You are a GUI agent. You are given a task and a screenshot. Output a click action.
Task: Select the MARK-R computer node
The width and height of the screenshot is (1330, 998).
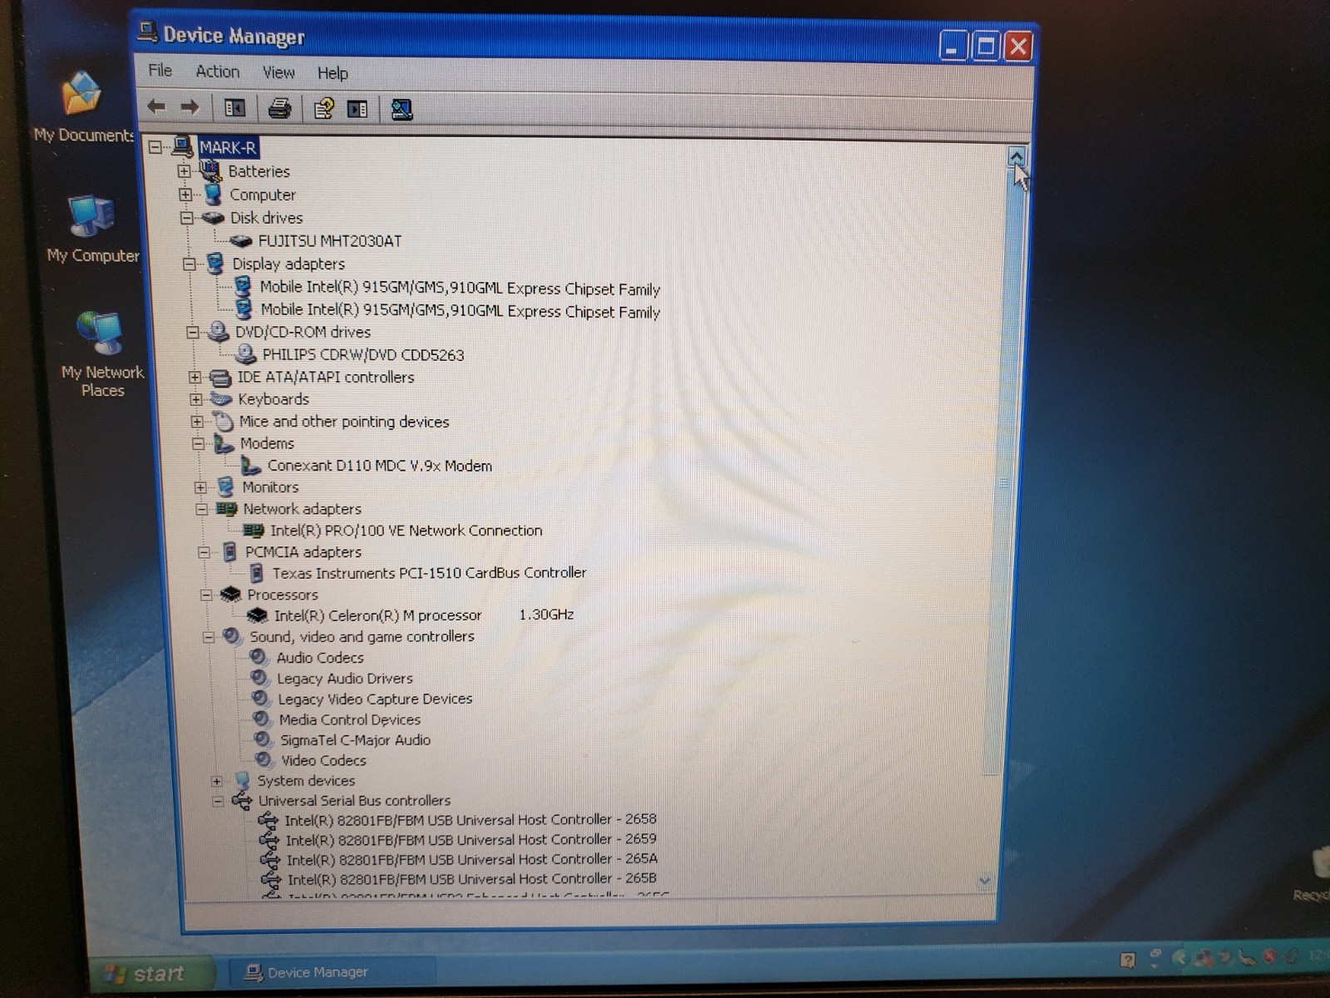click(228, 148)
